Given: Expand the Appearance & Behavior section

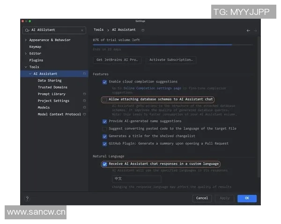Looking at the screenshot, I should click(26, 40).
